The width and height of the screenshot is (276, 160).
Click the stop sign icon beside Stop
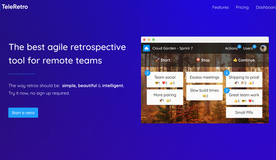198,60
